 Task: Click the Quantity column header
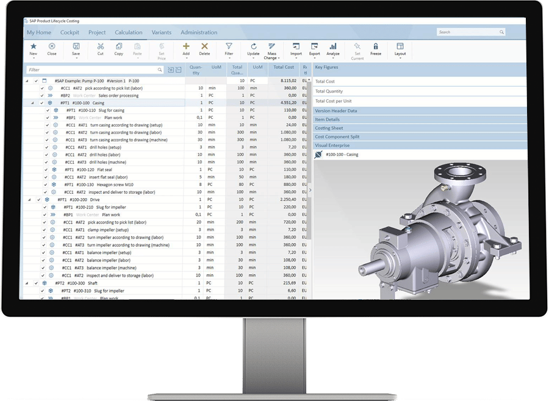tap(196, 69)
